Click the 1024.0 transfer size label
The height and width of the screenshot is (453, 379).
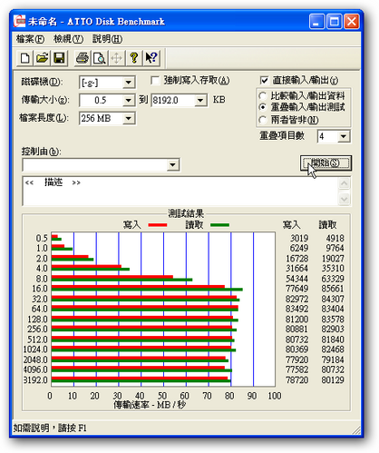tap(35, 350)
